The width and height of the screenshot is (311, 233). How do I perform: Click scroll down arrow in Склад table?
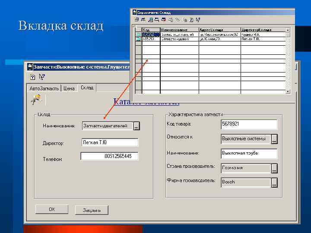[288, 91]
